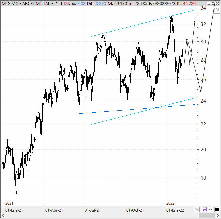Click the pushpin icon beside the save icon
Viewport: 221px width, 219px height.
pos(211,209)
